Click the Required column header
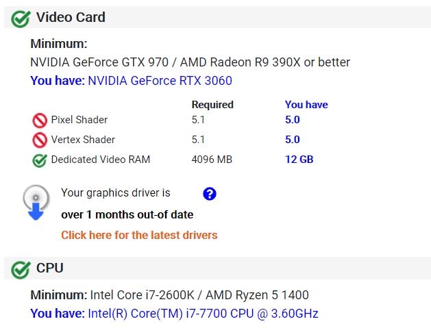Image resolution: width=431 pixels, height=328 pixels. coord(212,105)
